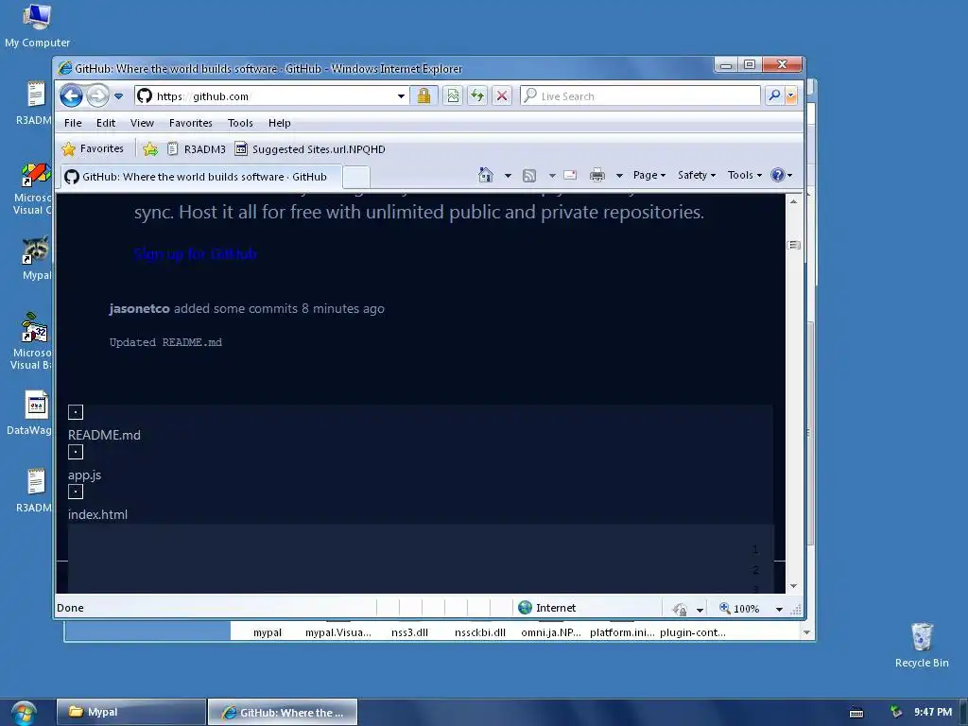
Task: Click the file icon above README.md
Action: [x=76, y=412]
